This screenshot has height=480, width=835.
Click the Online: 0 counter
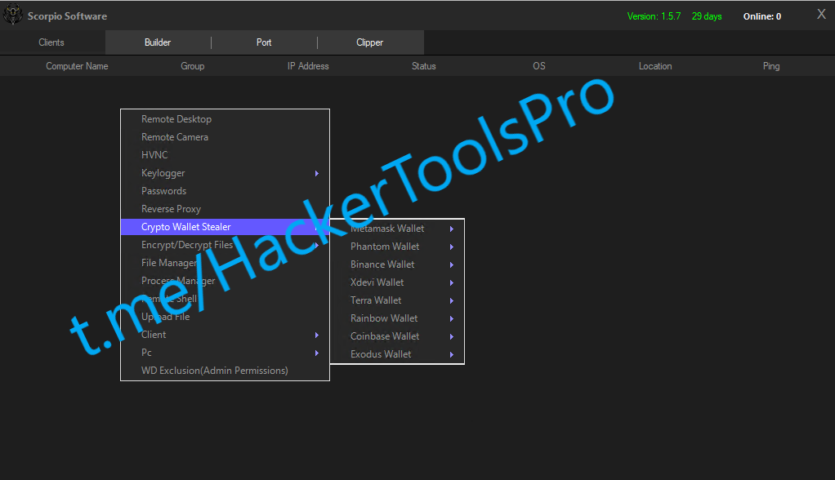click(x=762, y=16)
